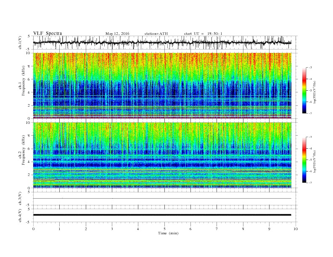Screen dimensions: 333x257
Task: Click the 'ch.3(V)' axis label
Action: 20,199
